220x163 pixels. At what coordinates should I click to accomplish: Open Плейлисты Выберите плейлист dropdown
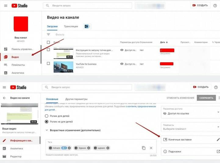190,127
